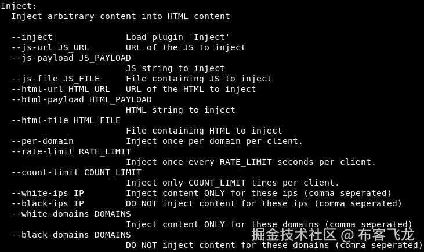Click the --white-domains DOMAINS flag
This screenshot has width=424, height=252.
point(71,214)
